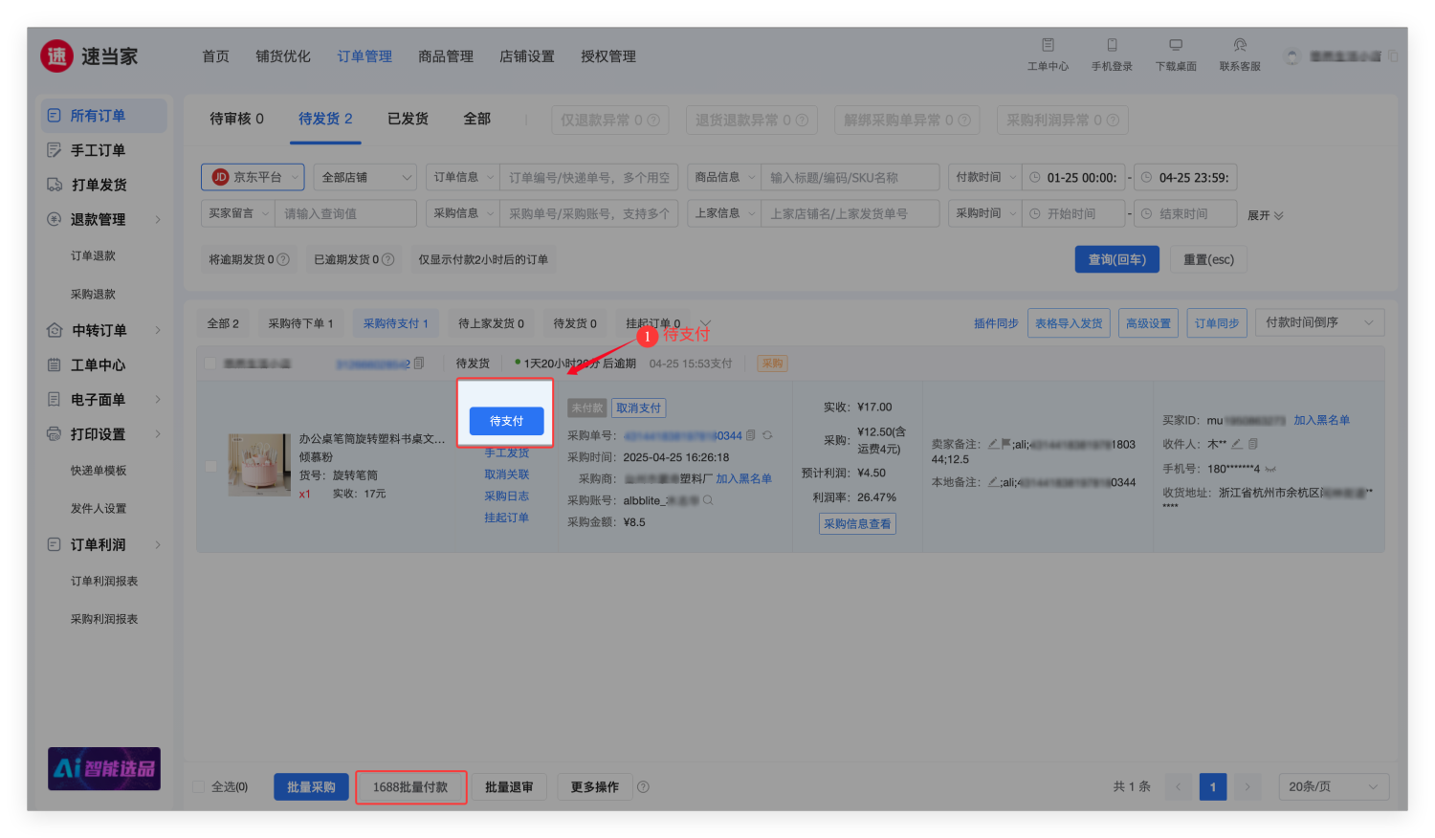Check the order header row checkbox
Image resolution: width=1435 pixels, height=838 pixels.
click(209, 364)
